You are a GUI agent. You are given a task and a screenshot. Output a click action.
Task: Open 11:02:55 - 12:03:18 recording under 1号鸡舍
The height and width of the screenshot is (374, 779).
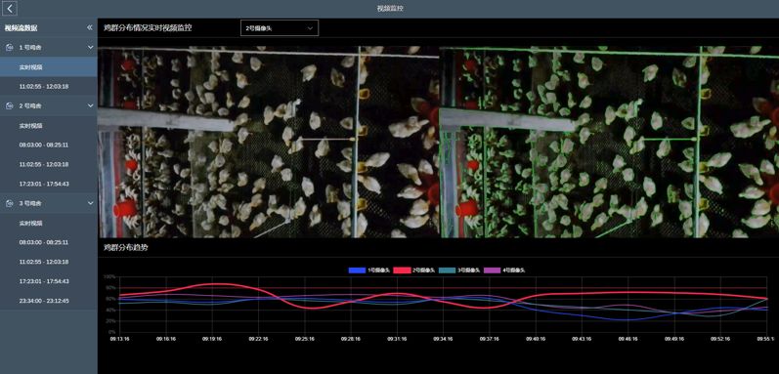tap(49, 86)
